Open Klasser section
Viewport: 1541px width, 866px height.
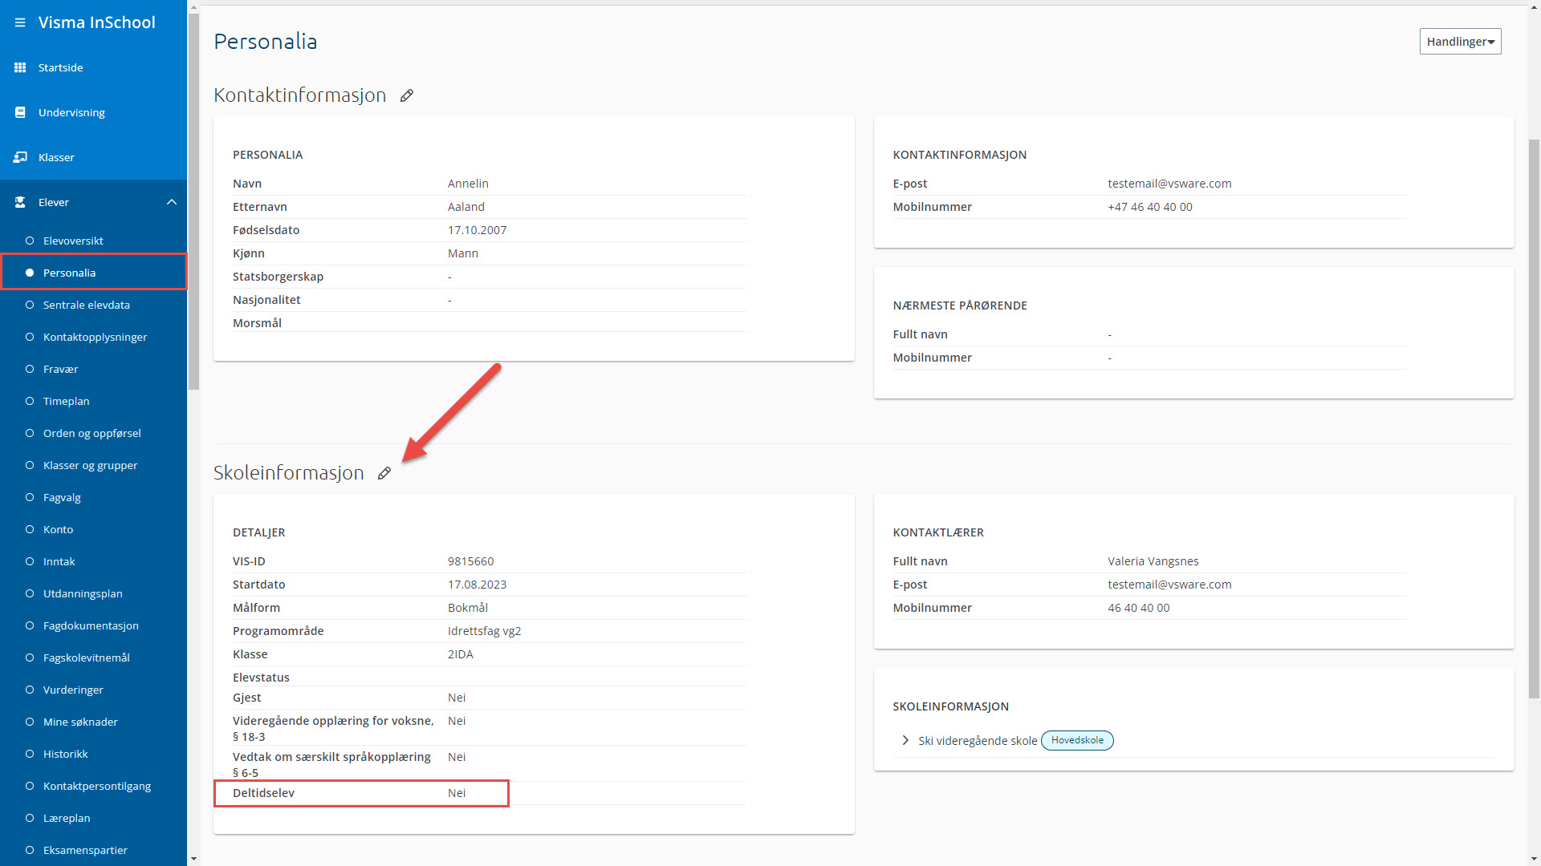pyautogui.click(x=56, y=157)
